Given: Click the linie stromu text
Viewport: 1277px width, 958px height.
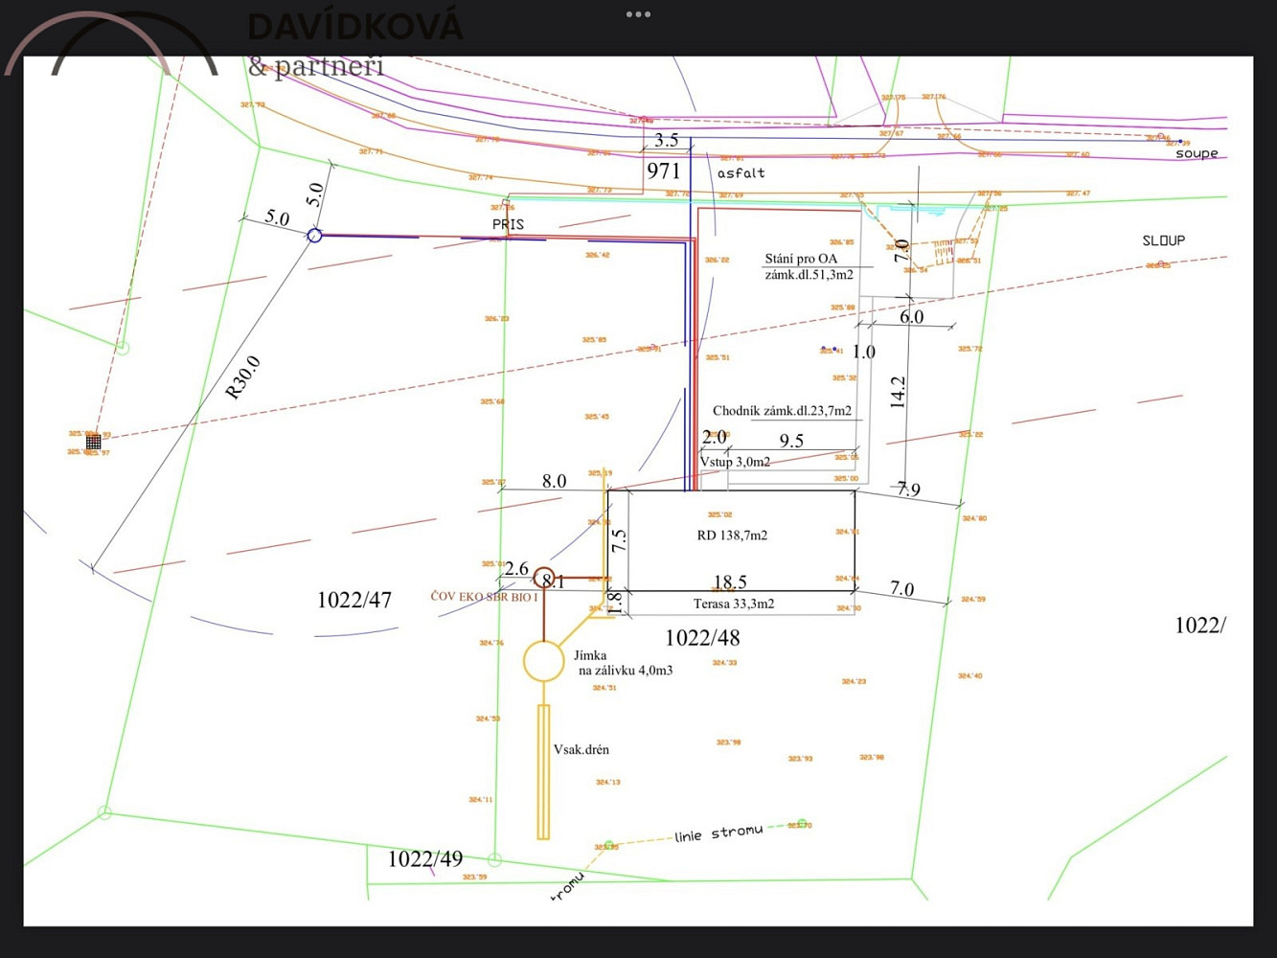Looking at the screenshot, I should click(718, 833).
